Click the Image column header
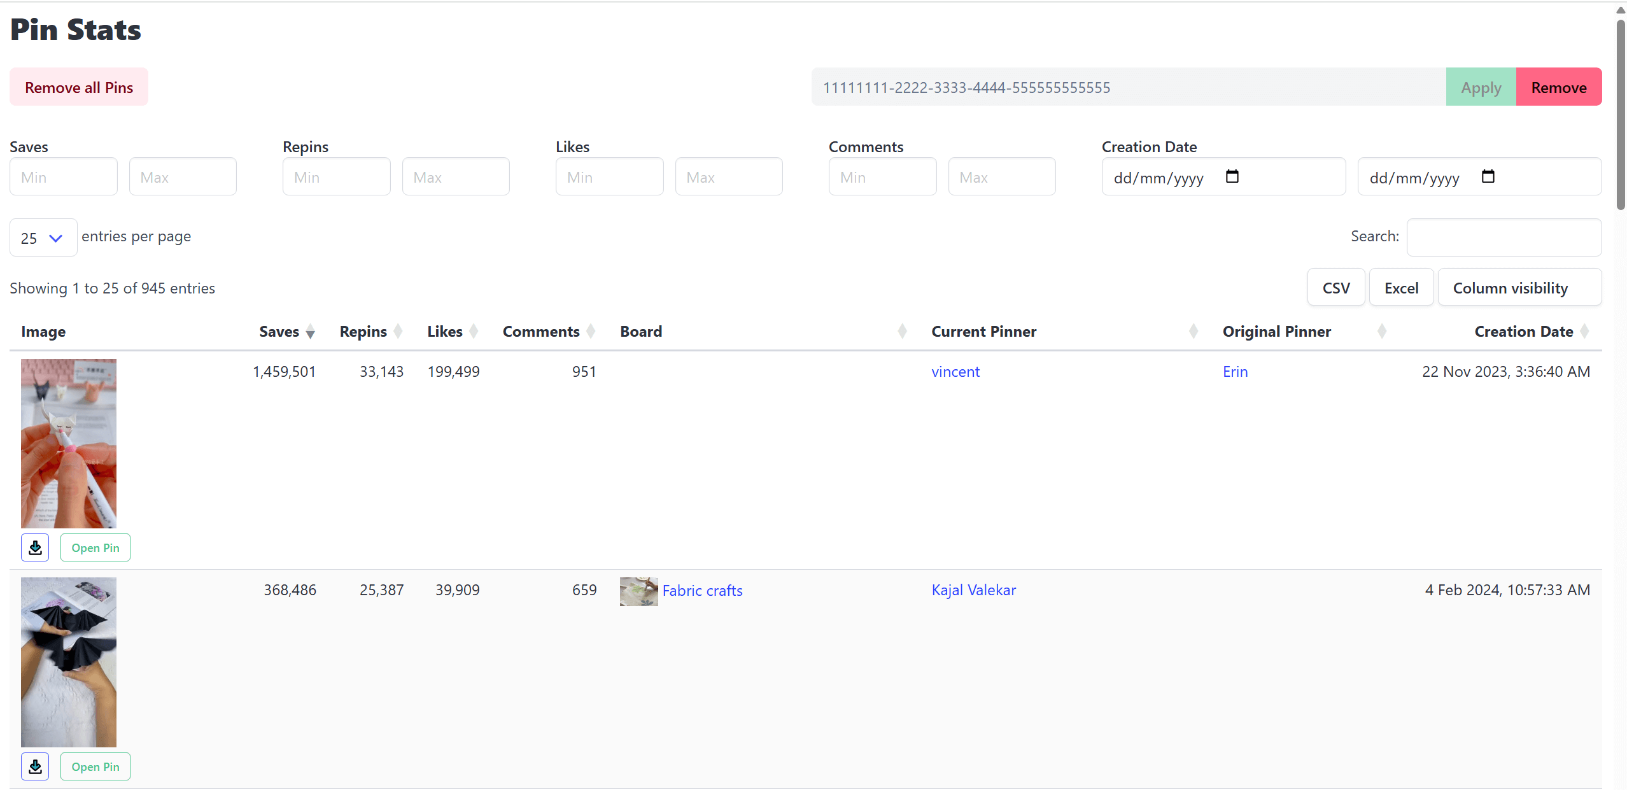 pos(43,332)
